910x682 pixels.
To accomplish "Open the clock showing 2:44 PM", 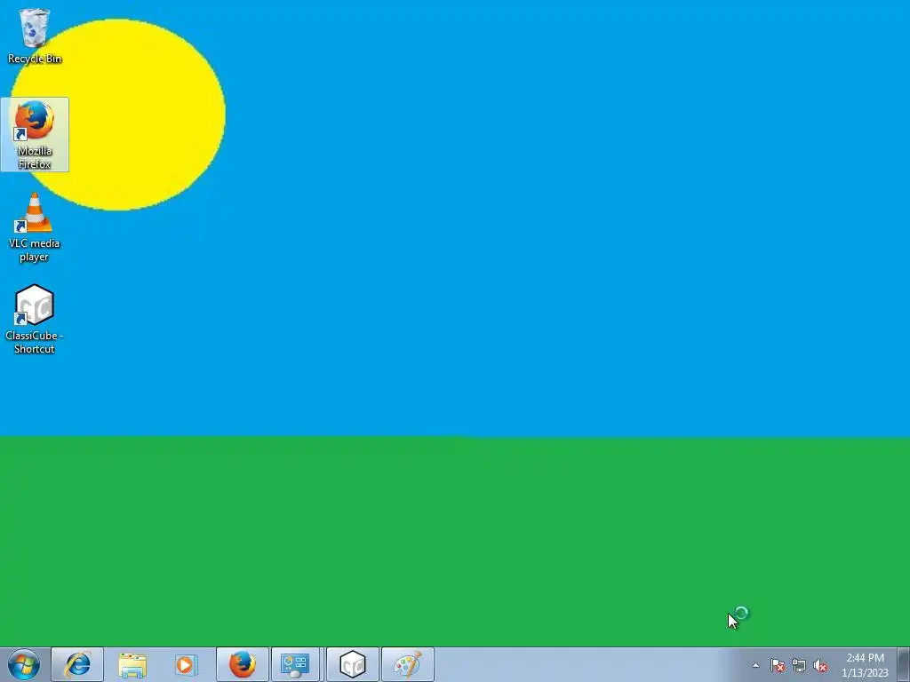I will tap(865, 665).
